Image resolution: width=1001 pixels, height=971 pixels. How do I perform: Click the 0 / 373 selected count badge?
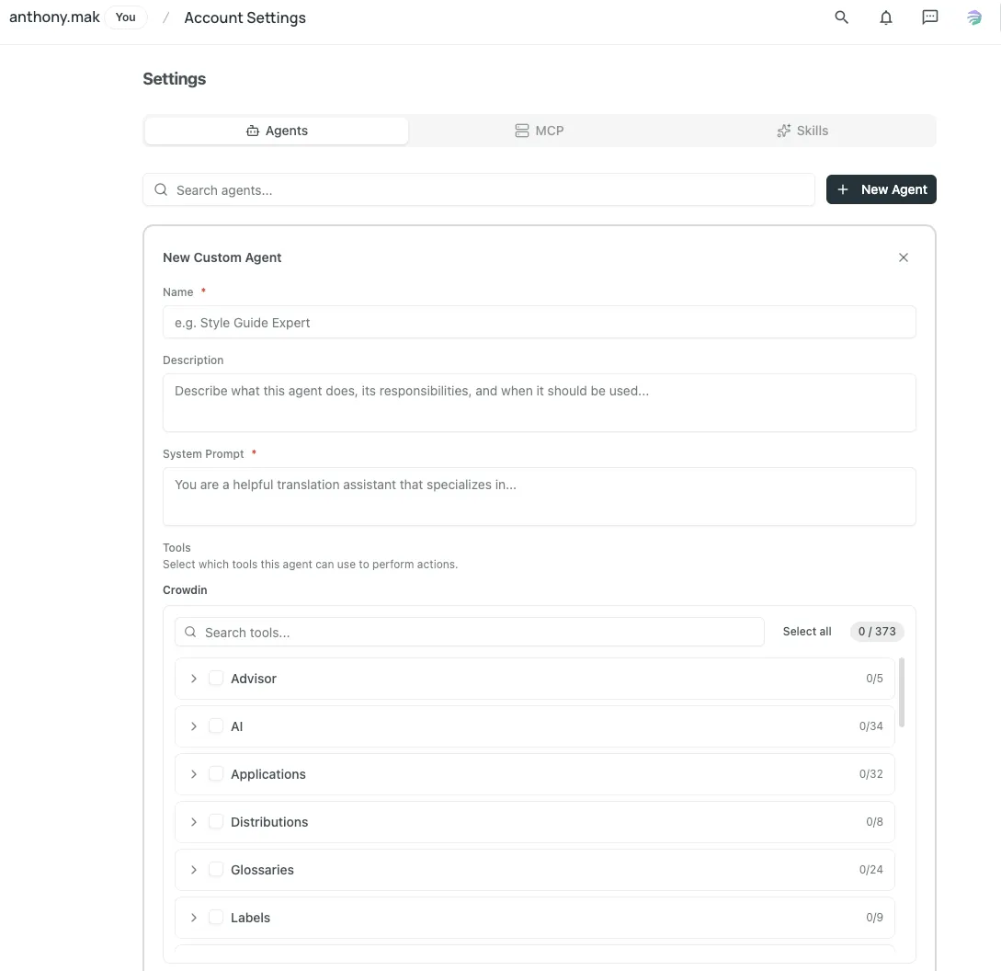(877, 631)
